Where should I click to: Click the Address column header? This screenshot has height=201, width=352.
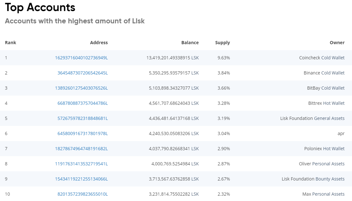click(99, 43)
